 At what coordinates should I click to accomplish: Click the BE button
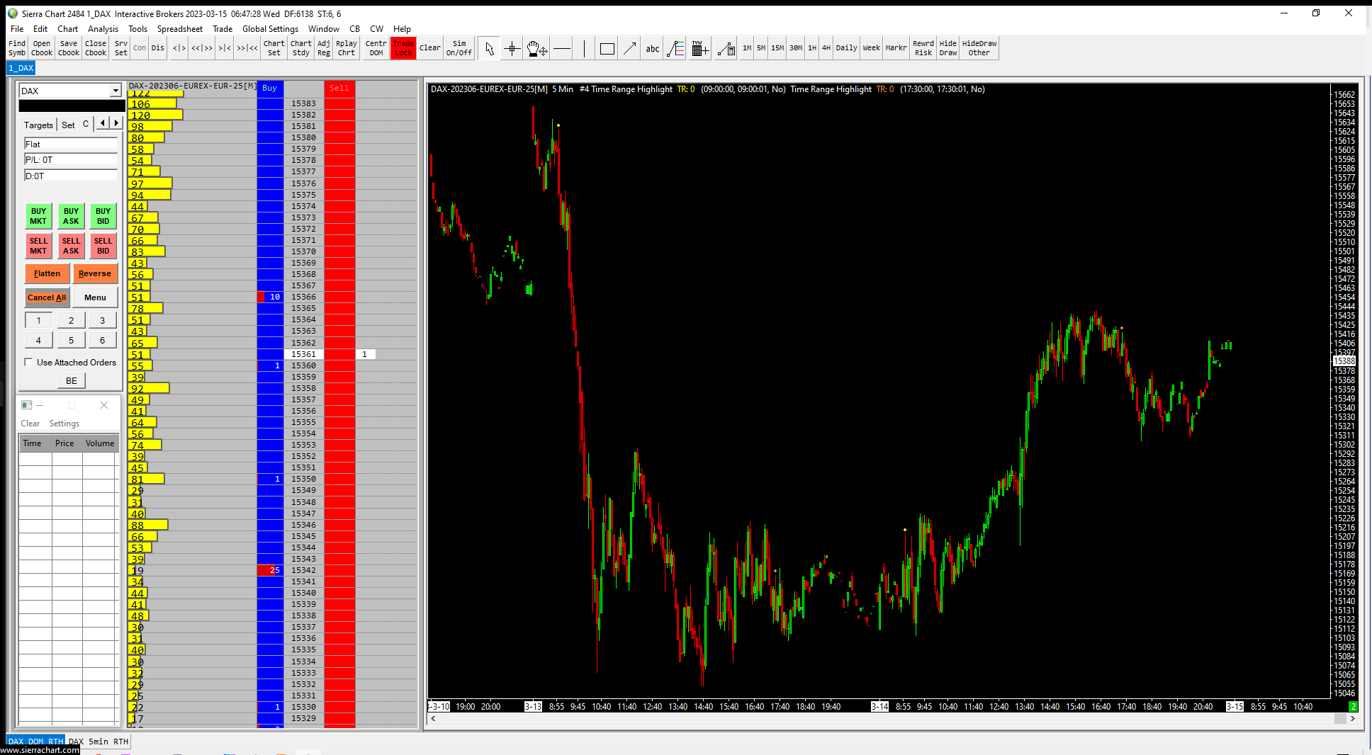pos(72,381)
